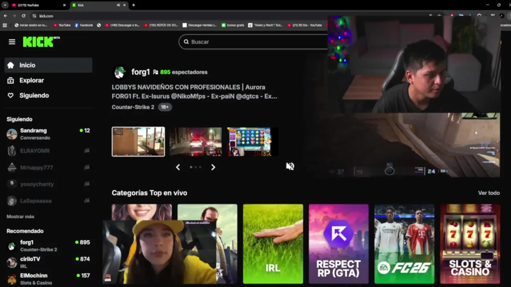Click 895 espectadores viewer count
Screen dimensions: 511x287
pos(184,72)
